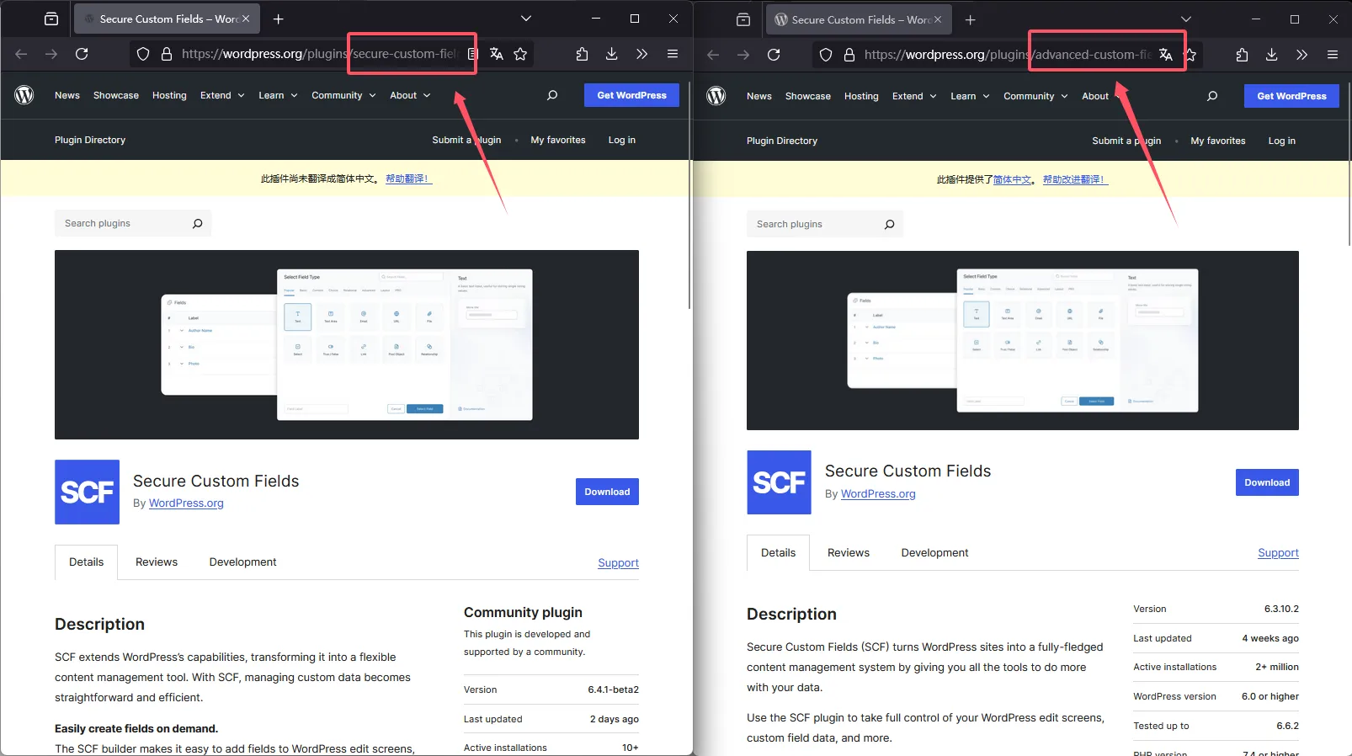The image size is (1352, 756).
Task: Switch to Reviews tab in left window
Action: (x=157, y=562)
